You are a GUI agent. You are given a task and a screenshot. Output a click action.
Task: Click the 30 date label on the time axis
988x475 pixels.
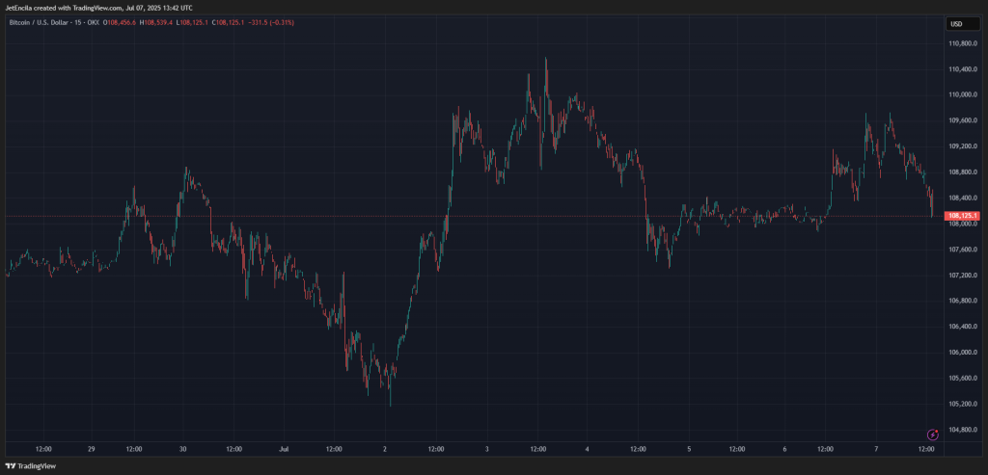[183, 449]
